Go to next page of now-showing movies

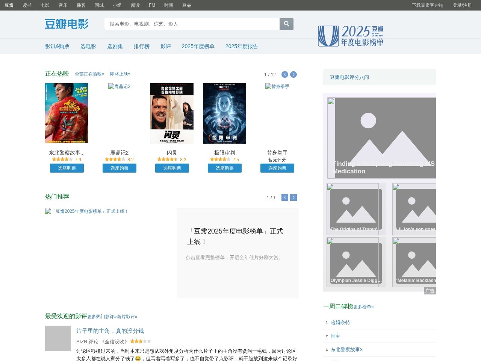tap(293, 74)
